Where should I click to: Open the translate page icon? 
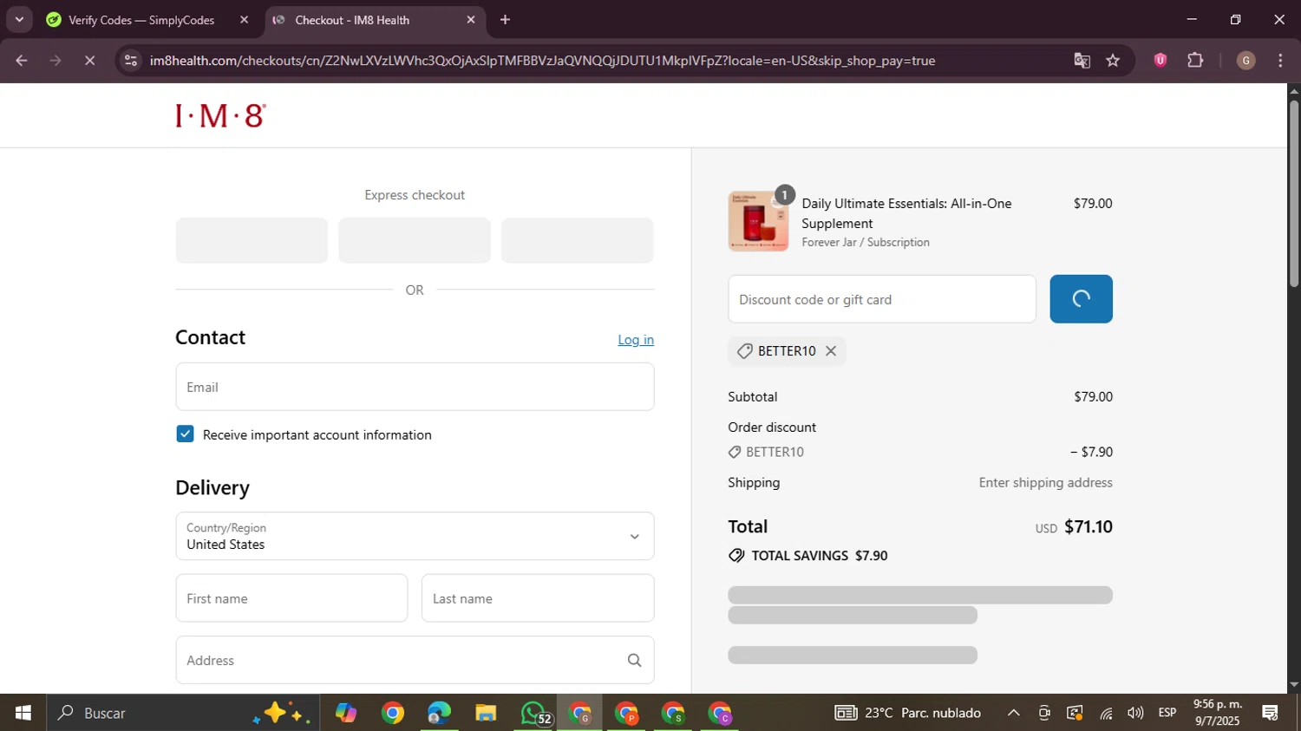1082,61
